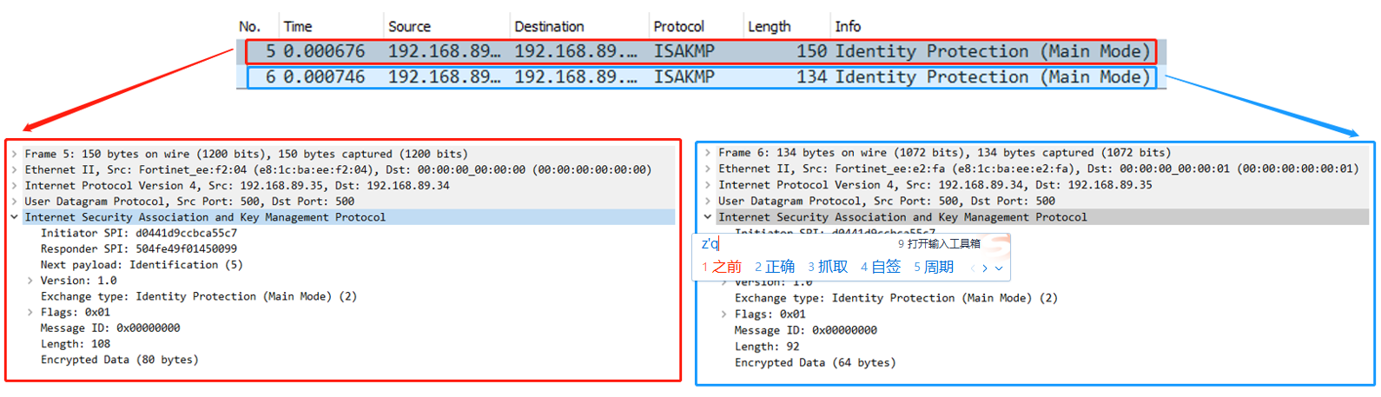Viewport: 1381px width, 397px height.
Task: Choose IME candidate 2 正确
Action: [x=775, y=267]
